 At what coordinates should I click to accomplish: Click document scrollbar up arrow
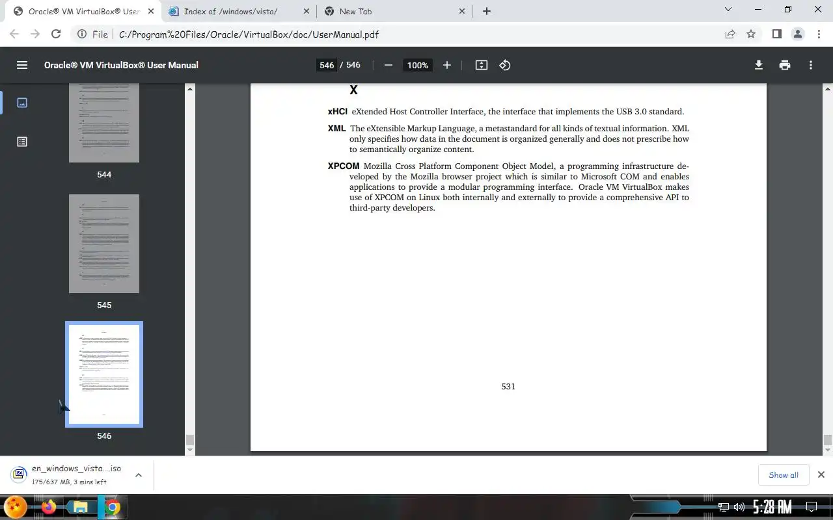click(828, 88)
